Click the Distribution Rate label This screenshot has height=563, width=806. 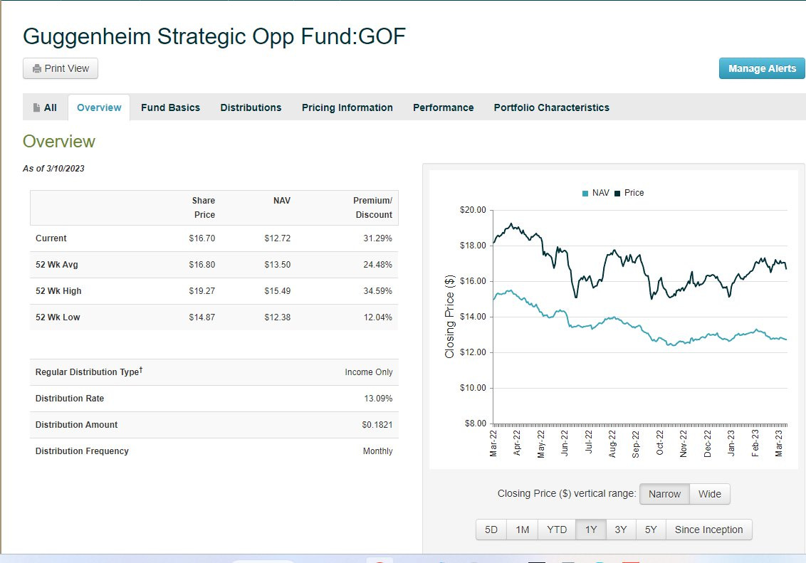pos(69,398)
